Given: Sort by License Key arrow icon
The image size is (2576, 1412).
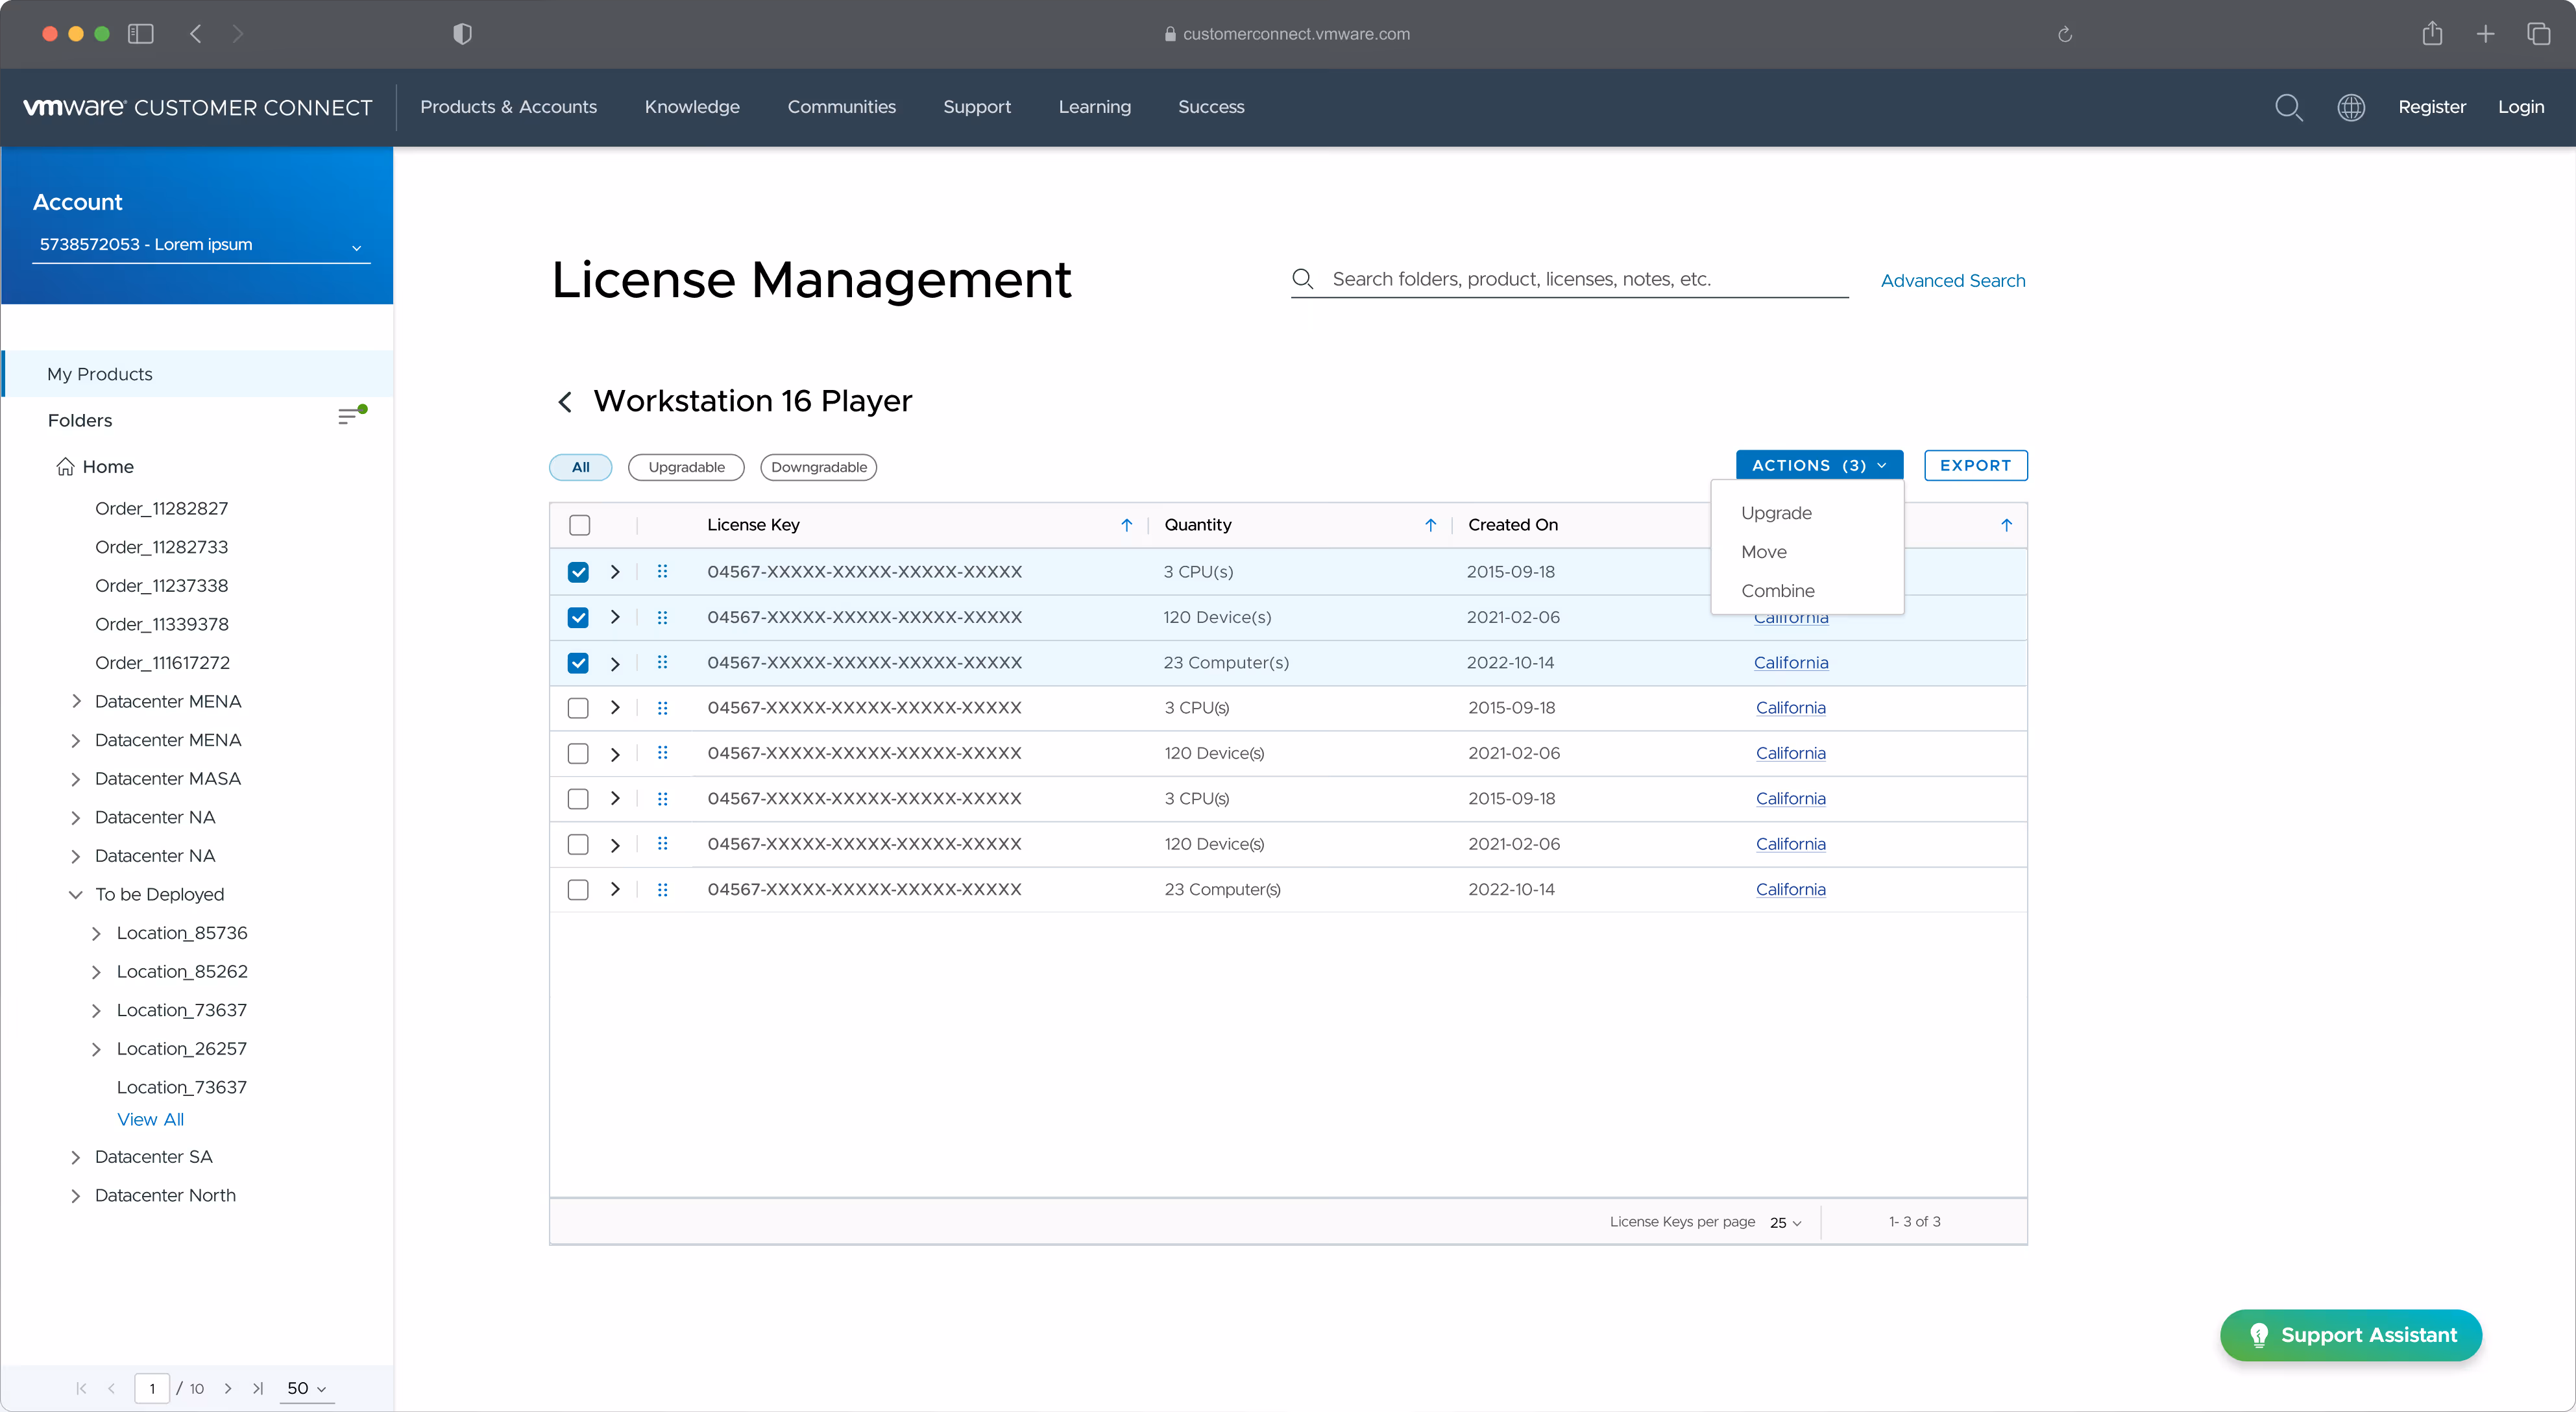Looking at the screenshot, I should 1126,525.
